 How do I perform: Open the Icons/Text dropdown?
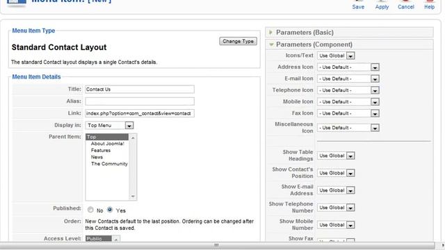336,56
